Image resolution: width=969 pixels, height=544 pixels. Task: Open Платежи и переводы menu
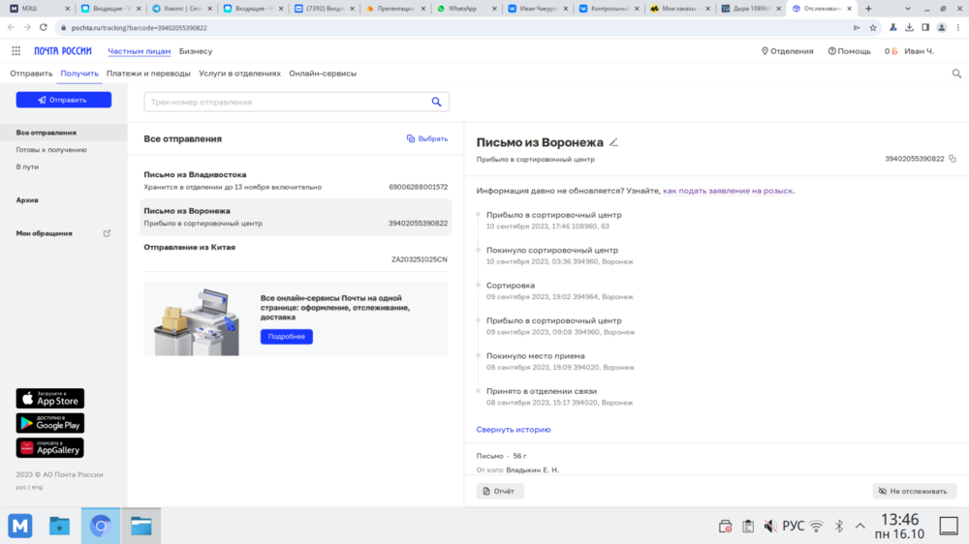[148, 74]
